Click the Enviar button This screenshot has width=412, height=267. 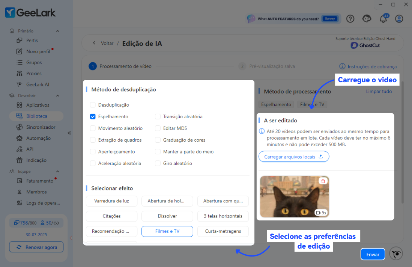click(373, 254)
